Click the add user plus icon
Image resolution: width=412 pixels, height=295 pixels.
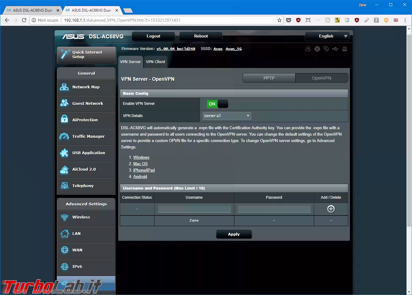(331, 209)
